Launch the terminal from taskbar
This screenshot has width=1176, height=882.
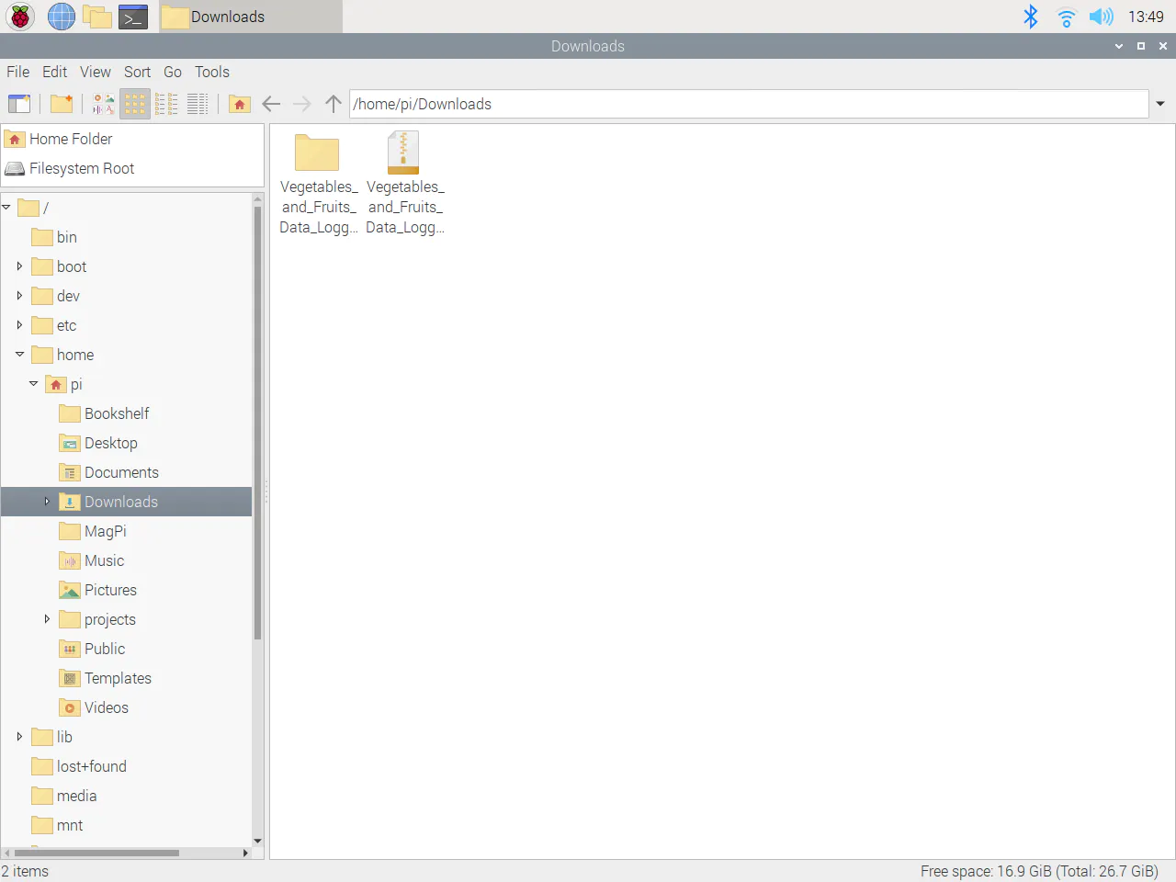[x=134, y=17]
